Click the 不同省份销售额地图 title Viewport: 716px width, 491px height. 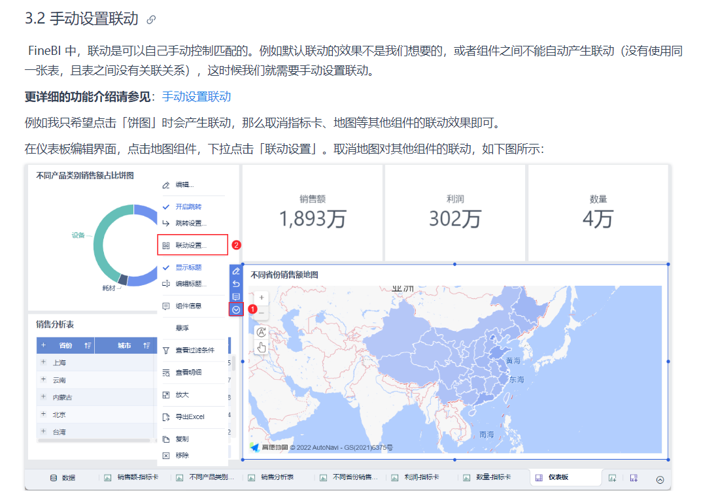(x=284, y=275)
